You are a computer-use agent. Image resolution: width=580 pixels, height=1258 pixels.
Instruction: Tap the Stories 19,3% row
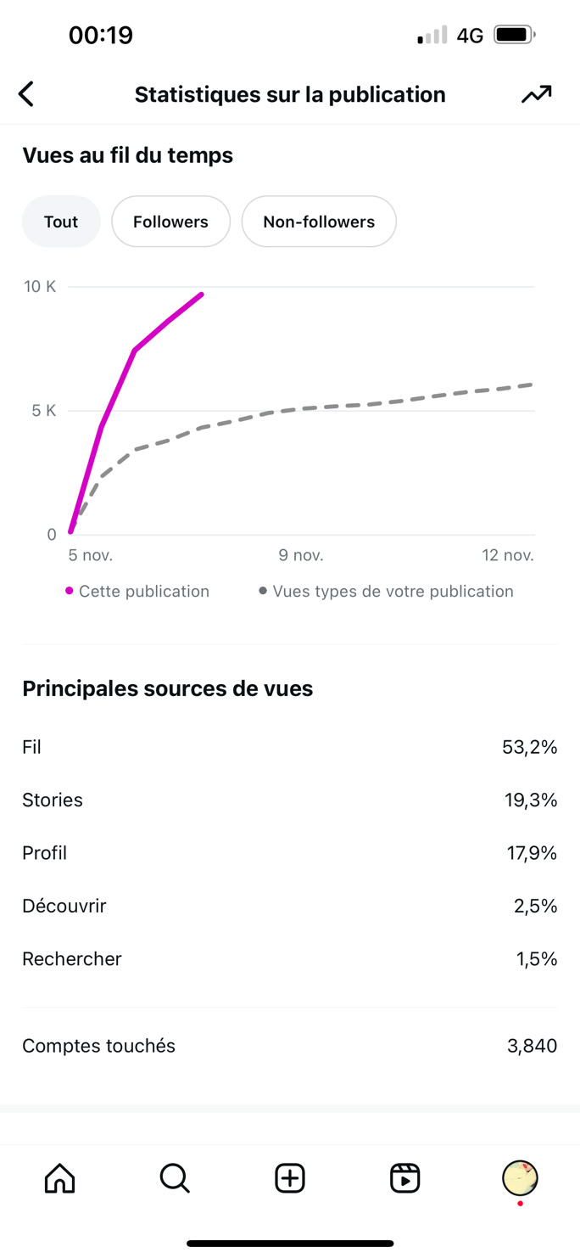click(x=290, y=800)
